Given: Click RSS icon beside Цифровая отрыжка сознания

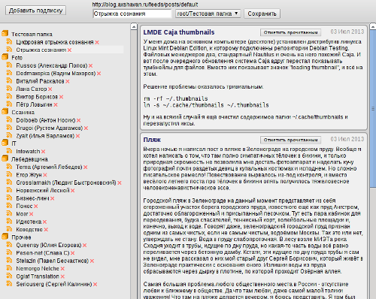Looking at the screenshot, I should [x=10, y=42].
